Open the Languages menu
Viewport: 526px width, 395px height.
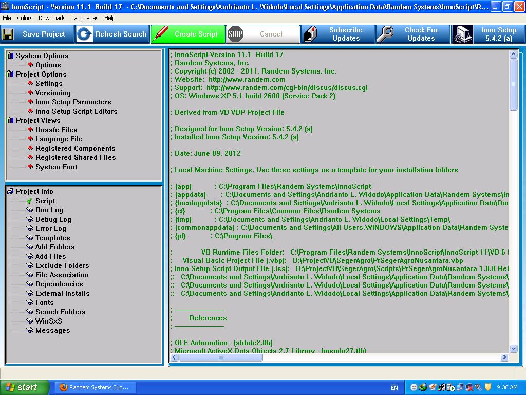85,18
